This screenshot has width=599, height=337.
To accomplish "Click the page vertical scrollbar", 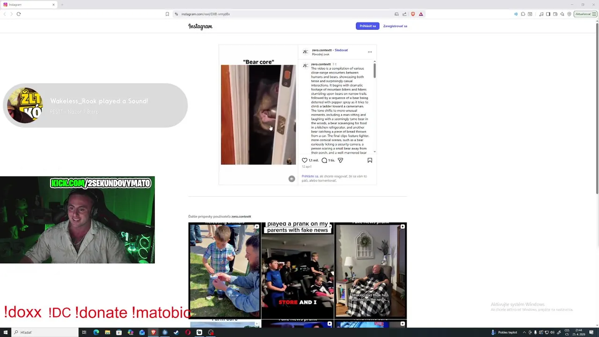I will tap(597, 108).
